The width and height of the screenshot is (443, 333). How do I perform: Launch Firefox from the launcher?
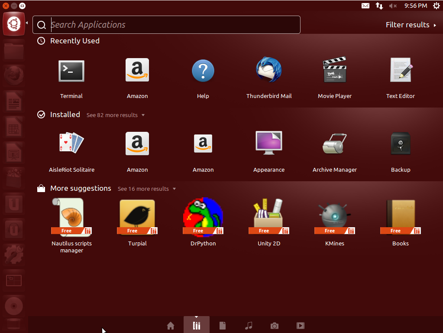pyautogui.click(x=13, y=76)
